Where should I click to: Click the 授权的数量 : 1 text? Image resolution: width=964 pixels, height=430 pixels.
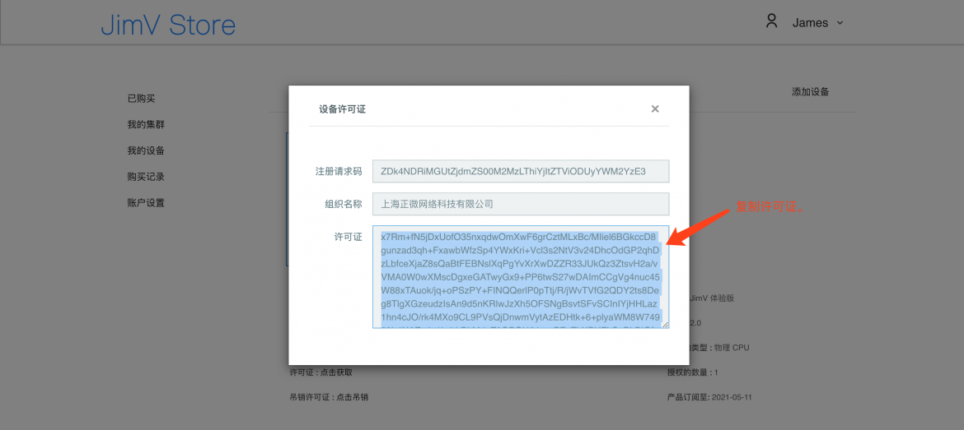pos(692,372)
